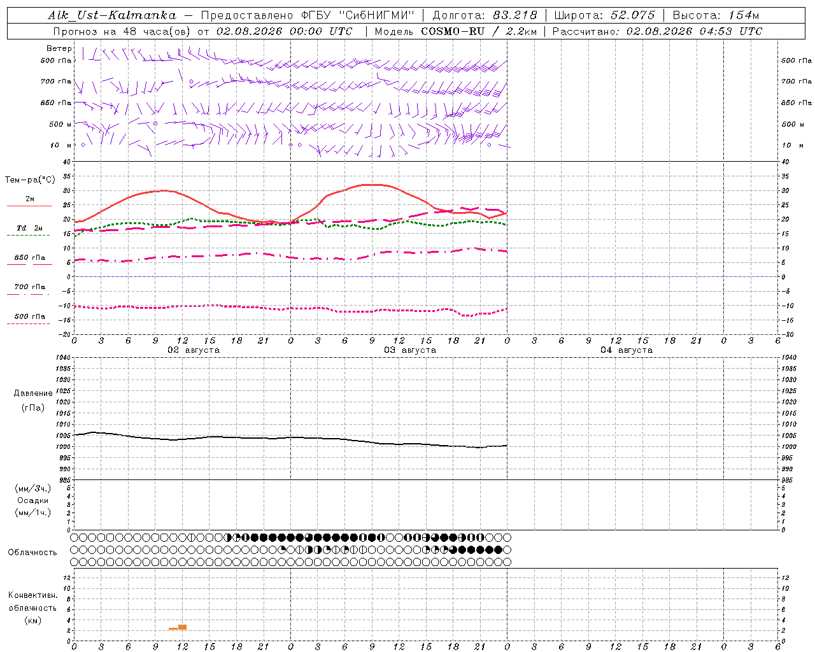Click the Модель COSMO-RU / 2.2км text

point(455,31)
